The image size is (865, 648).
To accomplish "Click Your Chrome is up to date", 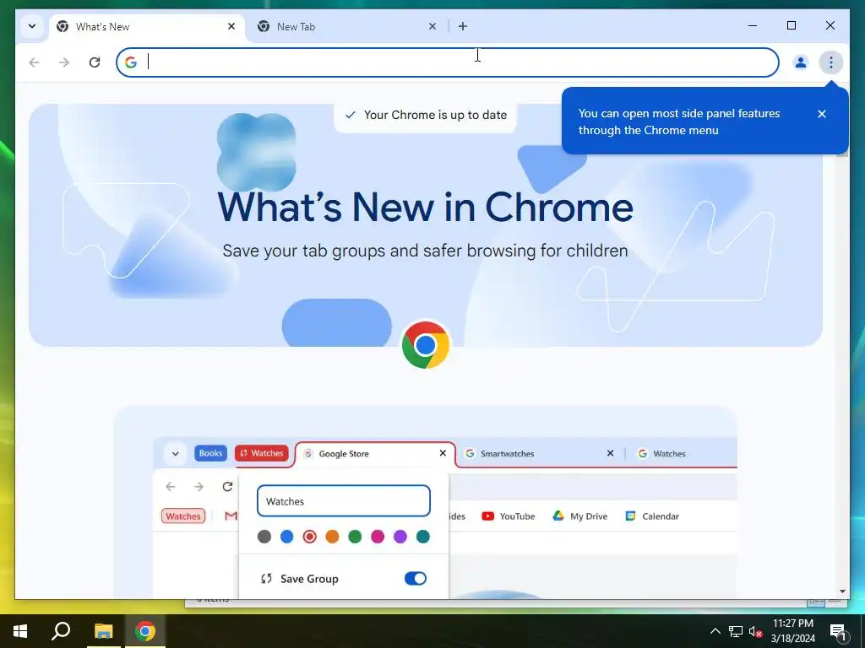I will [426, 115].
